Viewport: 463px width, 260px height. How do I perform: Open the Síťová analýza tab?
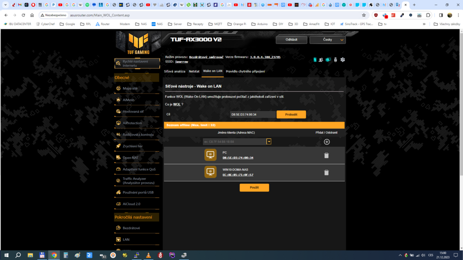175,71
